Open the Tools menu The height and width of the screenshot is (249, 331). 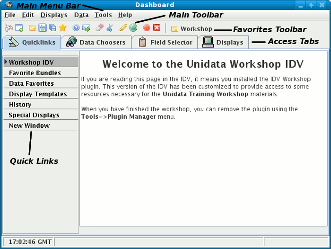tap(103, 15)
